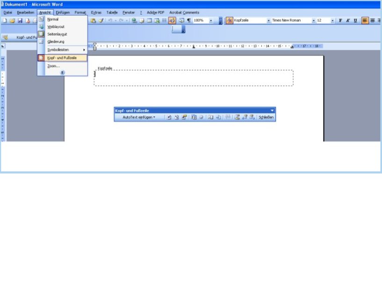Show the next header section

252,117
